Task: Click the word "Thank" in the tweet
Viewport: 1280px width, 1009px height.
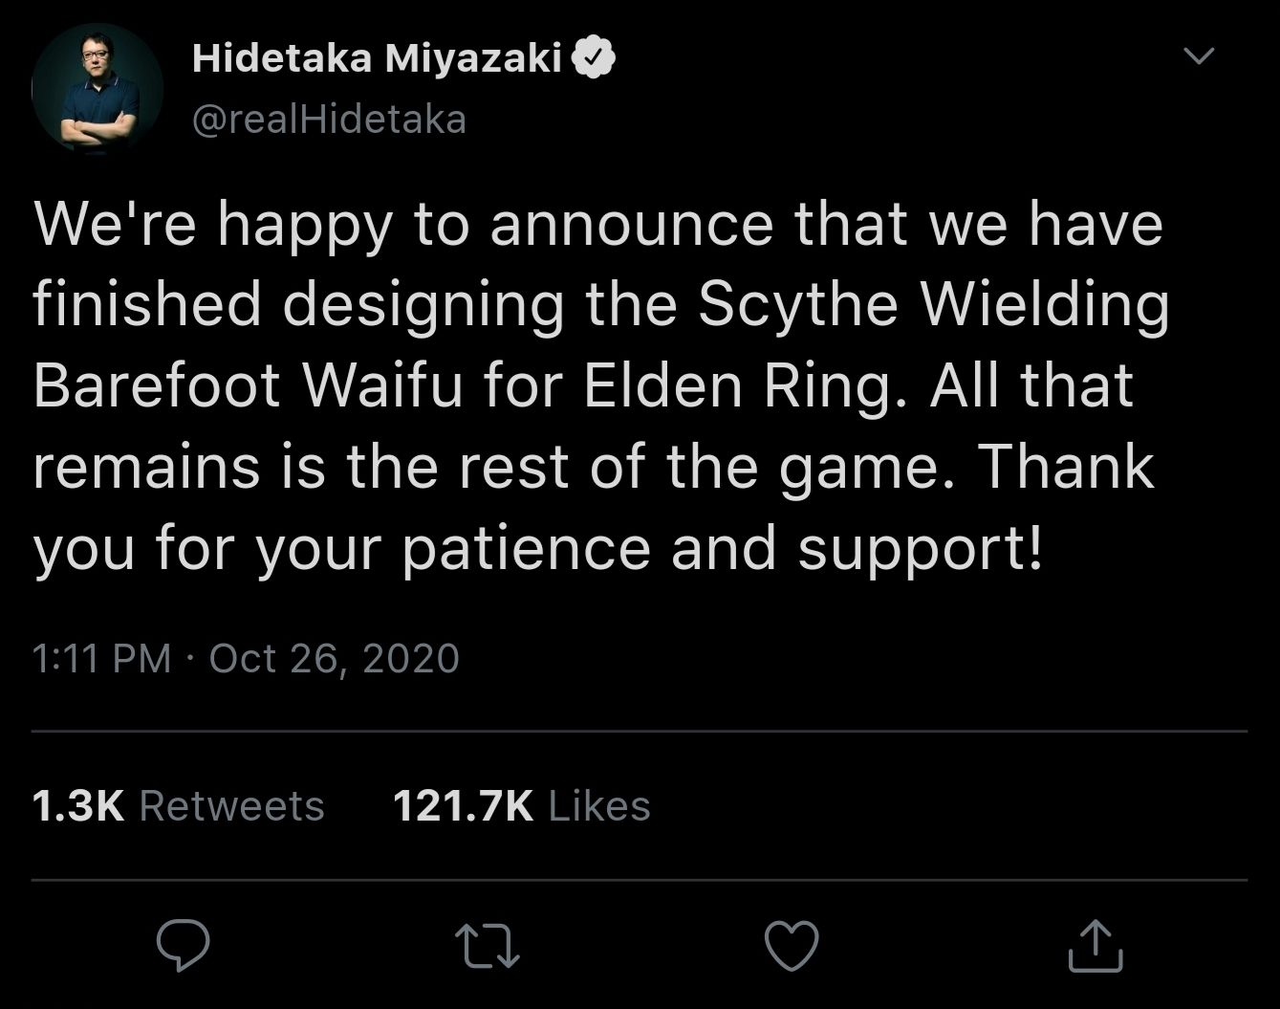Action: [x=1065, y=466]
